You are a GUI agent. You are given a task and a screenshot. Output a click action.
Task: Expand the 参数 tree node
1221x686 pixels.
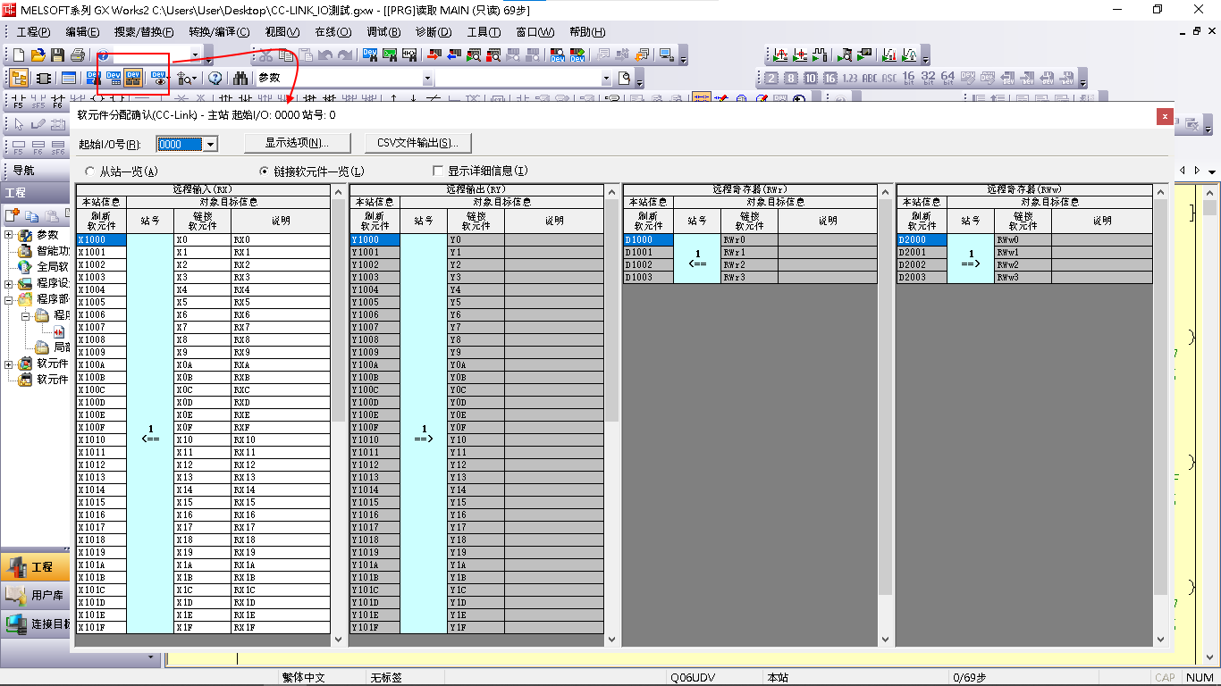(x=10, y=235)
